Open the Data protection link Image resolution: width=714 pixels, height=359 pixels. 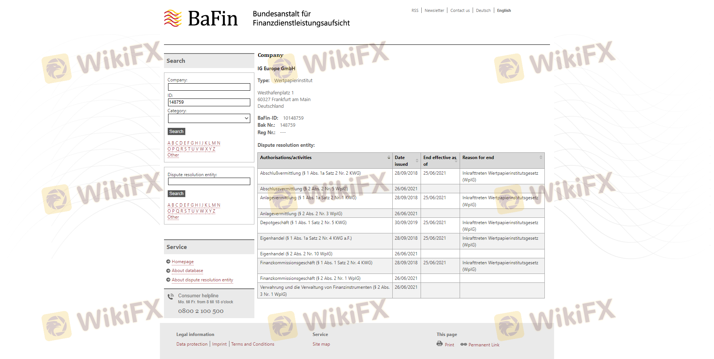192,344
